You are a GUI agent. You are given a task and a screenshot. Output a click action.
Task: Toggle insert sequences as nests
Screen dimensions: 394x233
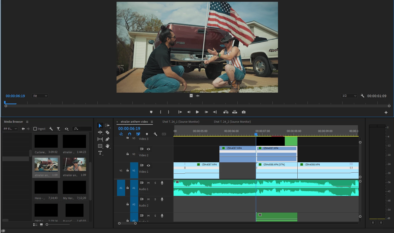click(121, 134)
